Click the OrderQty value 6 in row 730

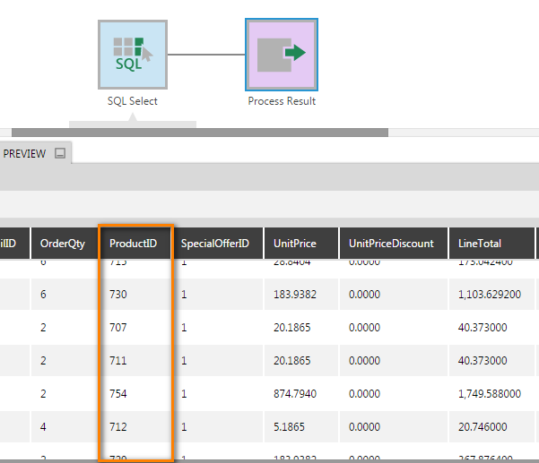click(43, 294)
